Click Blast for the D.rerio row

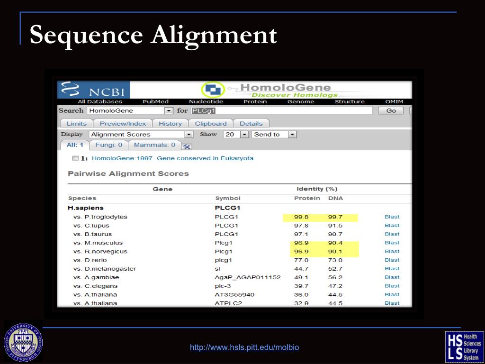click(x=392, y=260)
